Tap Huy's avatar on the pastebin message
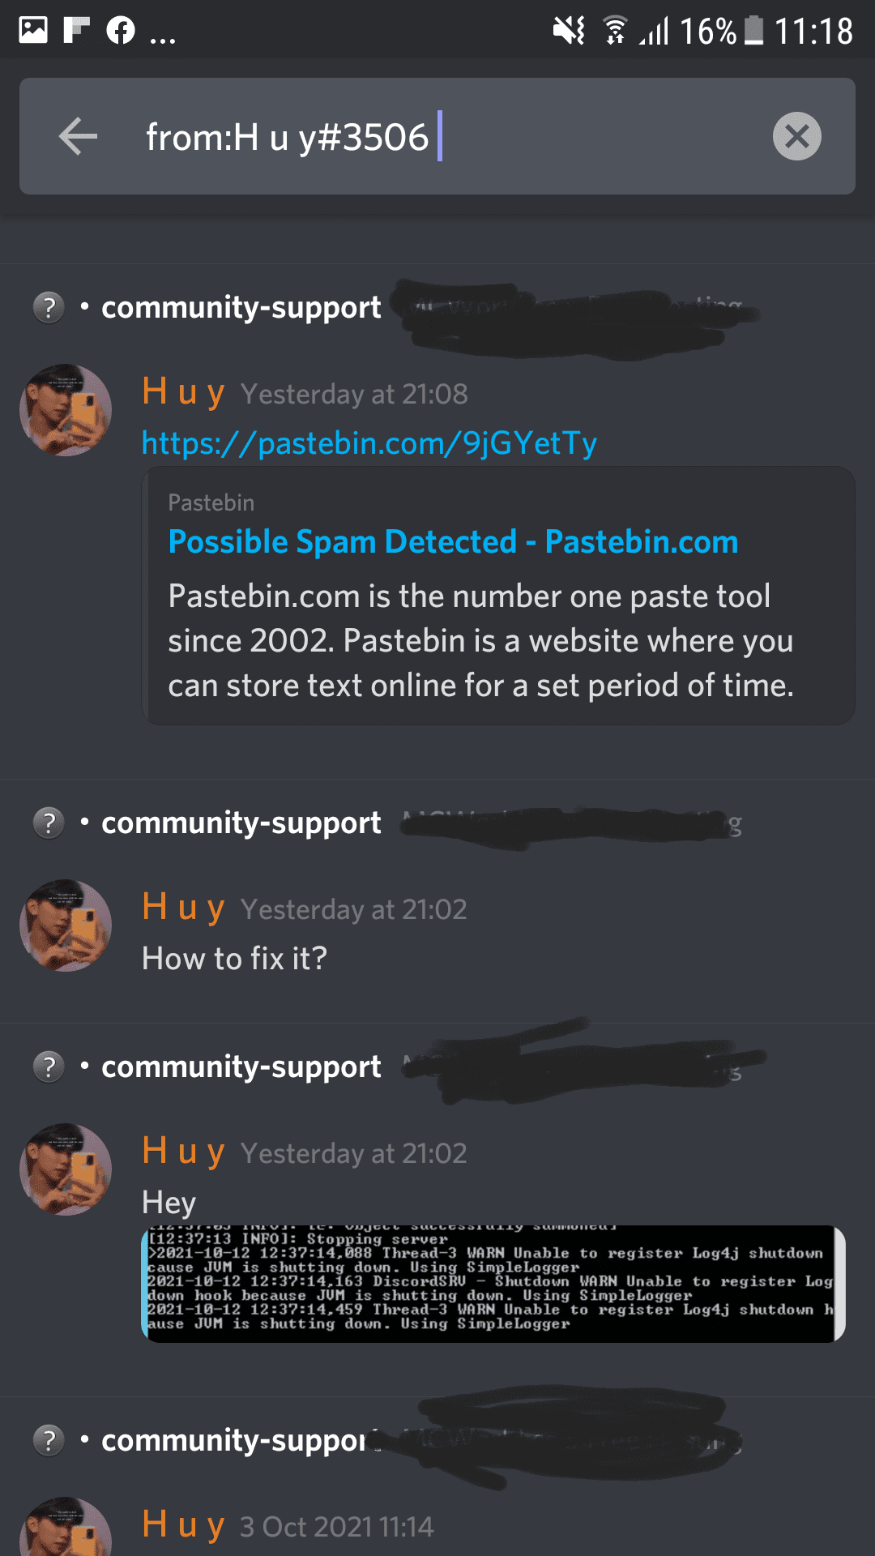 point(66,410)
